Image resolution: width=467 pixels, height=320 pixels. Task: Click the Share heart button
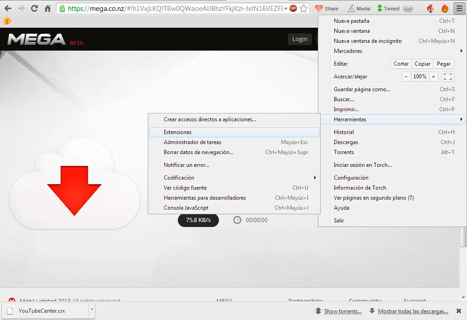[x=327, y=9]
